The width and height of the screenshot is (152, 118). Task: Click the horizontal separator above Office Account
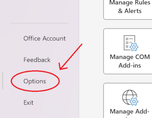click(39, 23)
